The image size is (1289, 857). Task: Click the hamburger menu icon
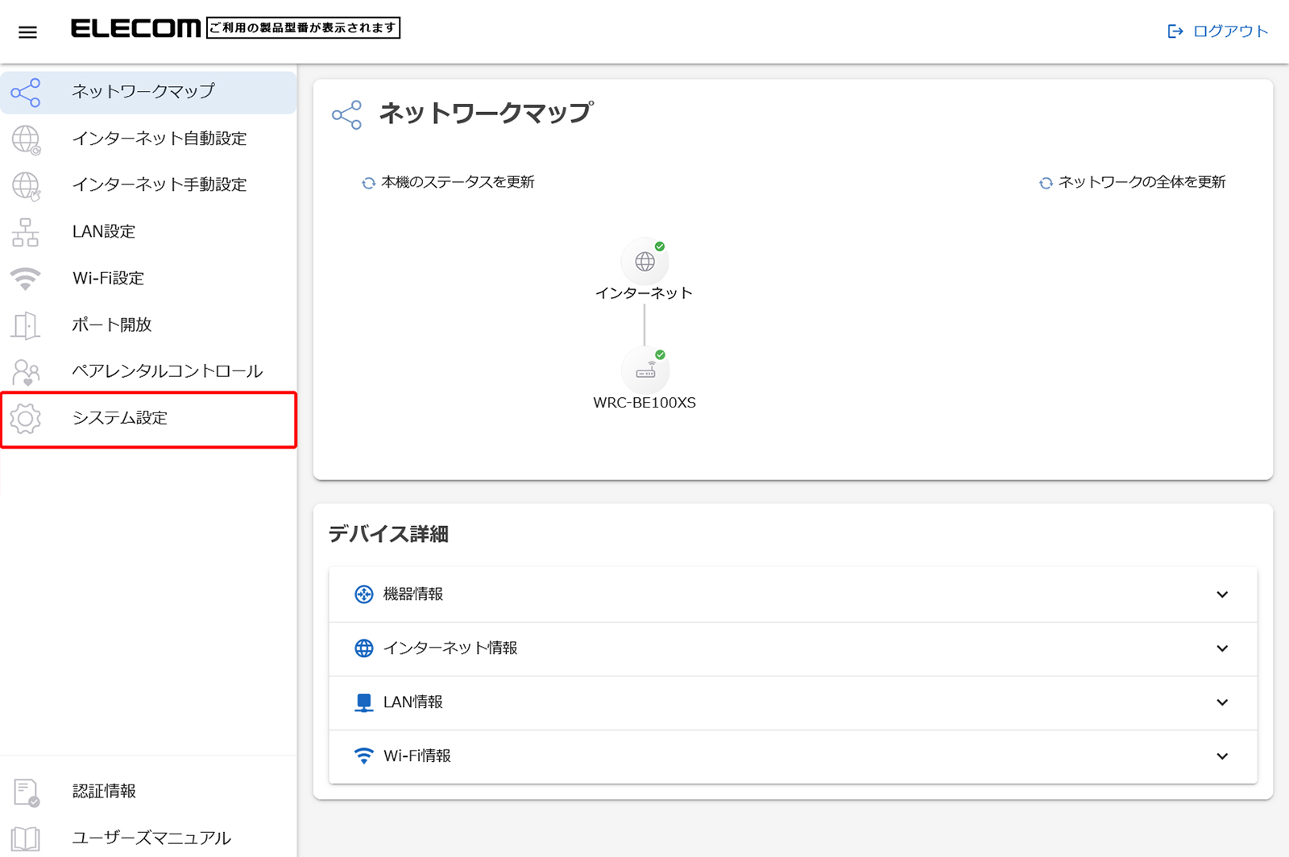[x=28, y=32]
